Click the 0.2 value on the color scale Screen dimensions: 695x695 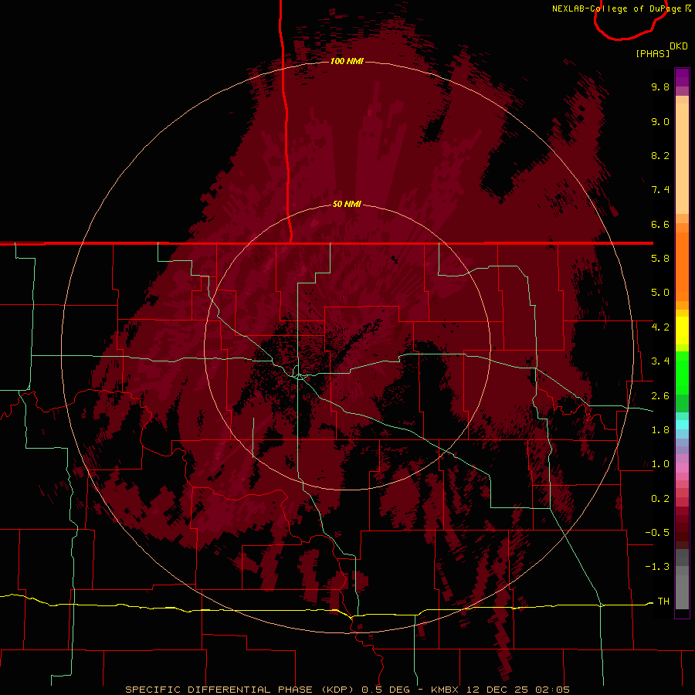click(x=660, y=499)
